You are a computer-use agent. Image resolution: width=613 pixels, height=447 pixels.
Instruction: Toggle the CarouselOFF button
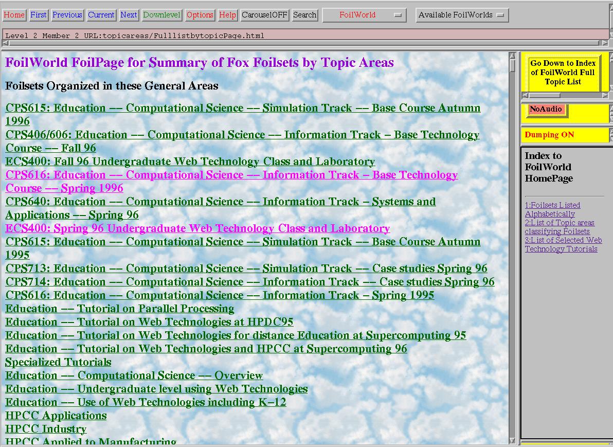[x=264, y=15]
